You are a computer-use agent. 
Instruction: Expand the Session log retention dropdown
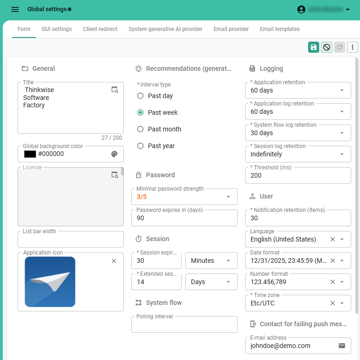tap(342, 154)
